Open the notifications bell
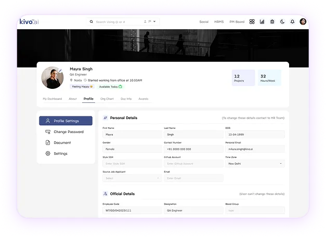 coord(292,22)
